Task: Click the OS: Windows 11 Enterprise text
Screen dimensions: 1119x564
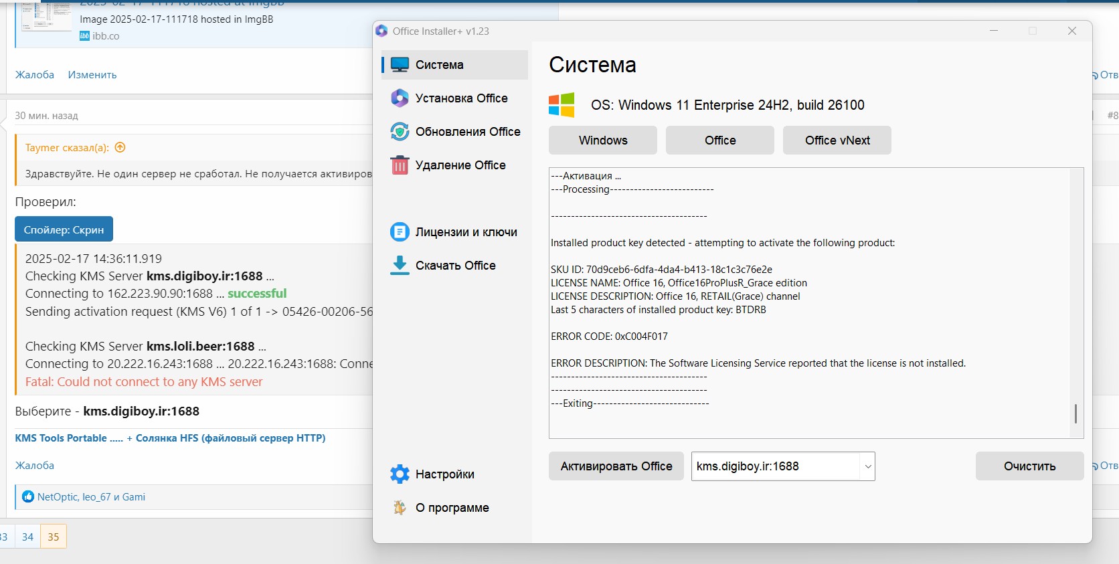Action: point(727,105)
